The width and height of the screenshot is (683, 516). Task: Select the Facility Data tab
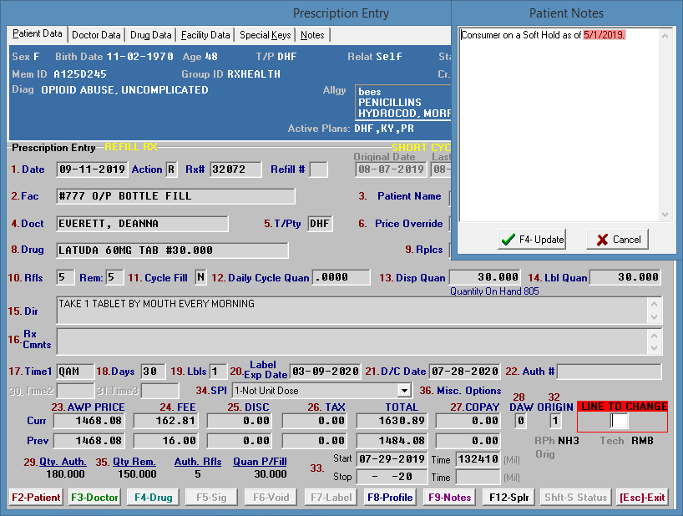(205, 35)
